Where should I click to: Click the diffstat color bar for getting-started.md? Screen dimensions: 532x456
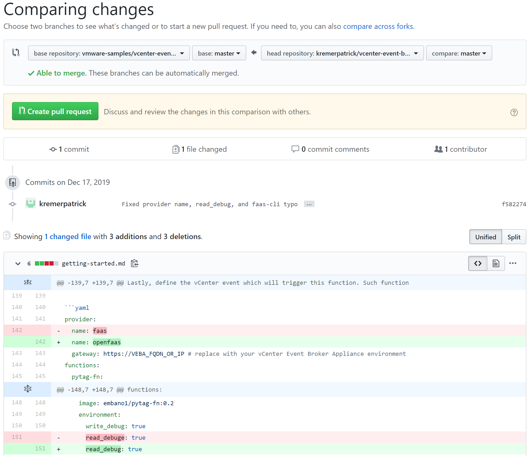pos(46,264)
